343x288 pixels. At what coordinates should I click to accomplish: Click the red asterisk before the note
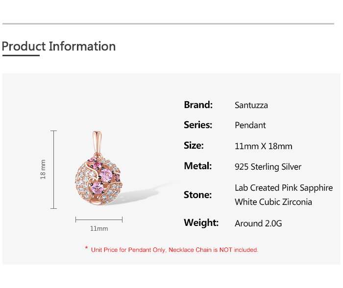pos(86,249)
